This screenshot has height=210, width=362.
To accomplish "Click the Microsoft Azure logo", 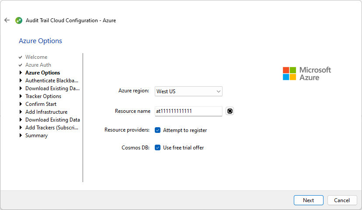I will click(307, 74).
